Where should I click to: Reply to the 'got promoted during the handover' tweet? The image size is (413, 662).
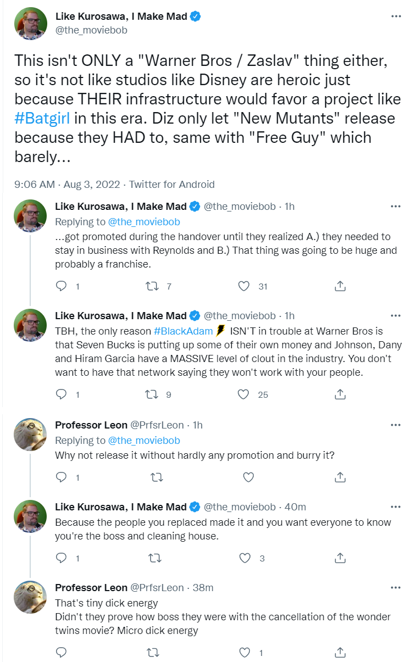(62, 286)
